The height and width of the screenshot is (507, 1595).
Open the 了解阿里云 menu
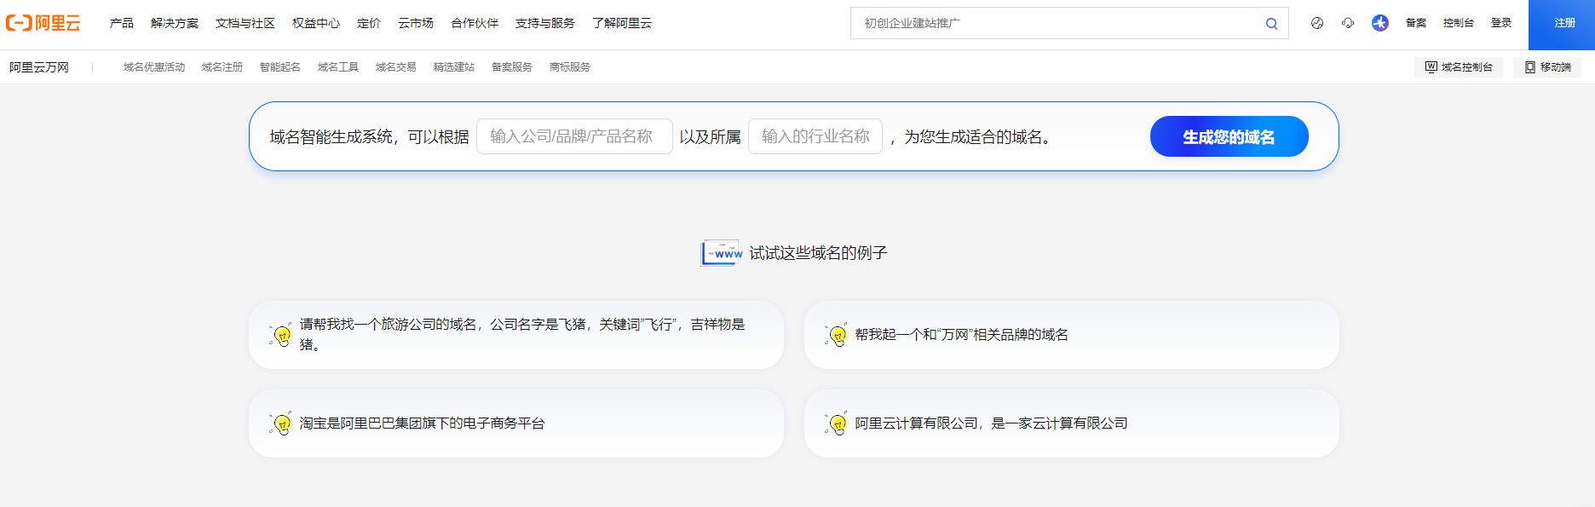point(622,23)
